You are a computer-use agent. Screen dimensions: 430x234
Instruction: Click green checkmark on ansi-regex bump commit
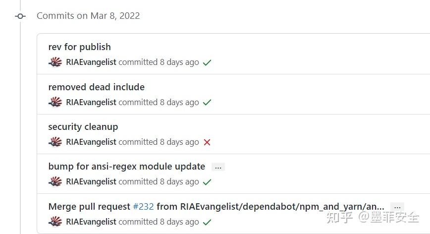click(207, 182)
